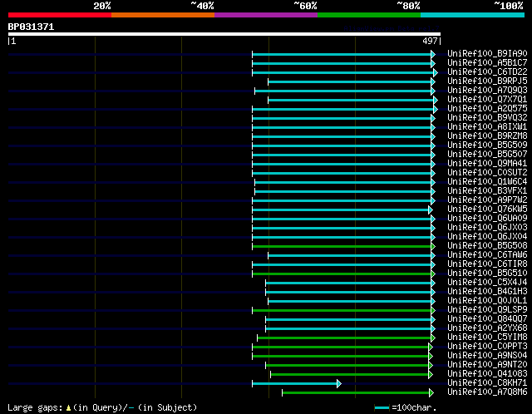This screenshot has height=414, width=532.
Task: Open the UniRef100_B5G508 hit
Action: 487,246
